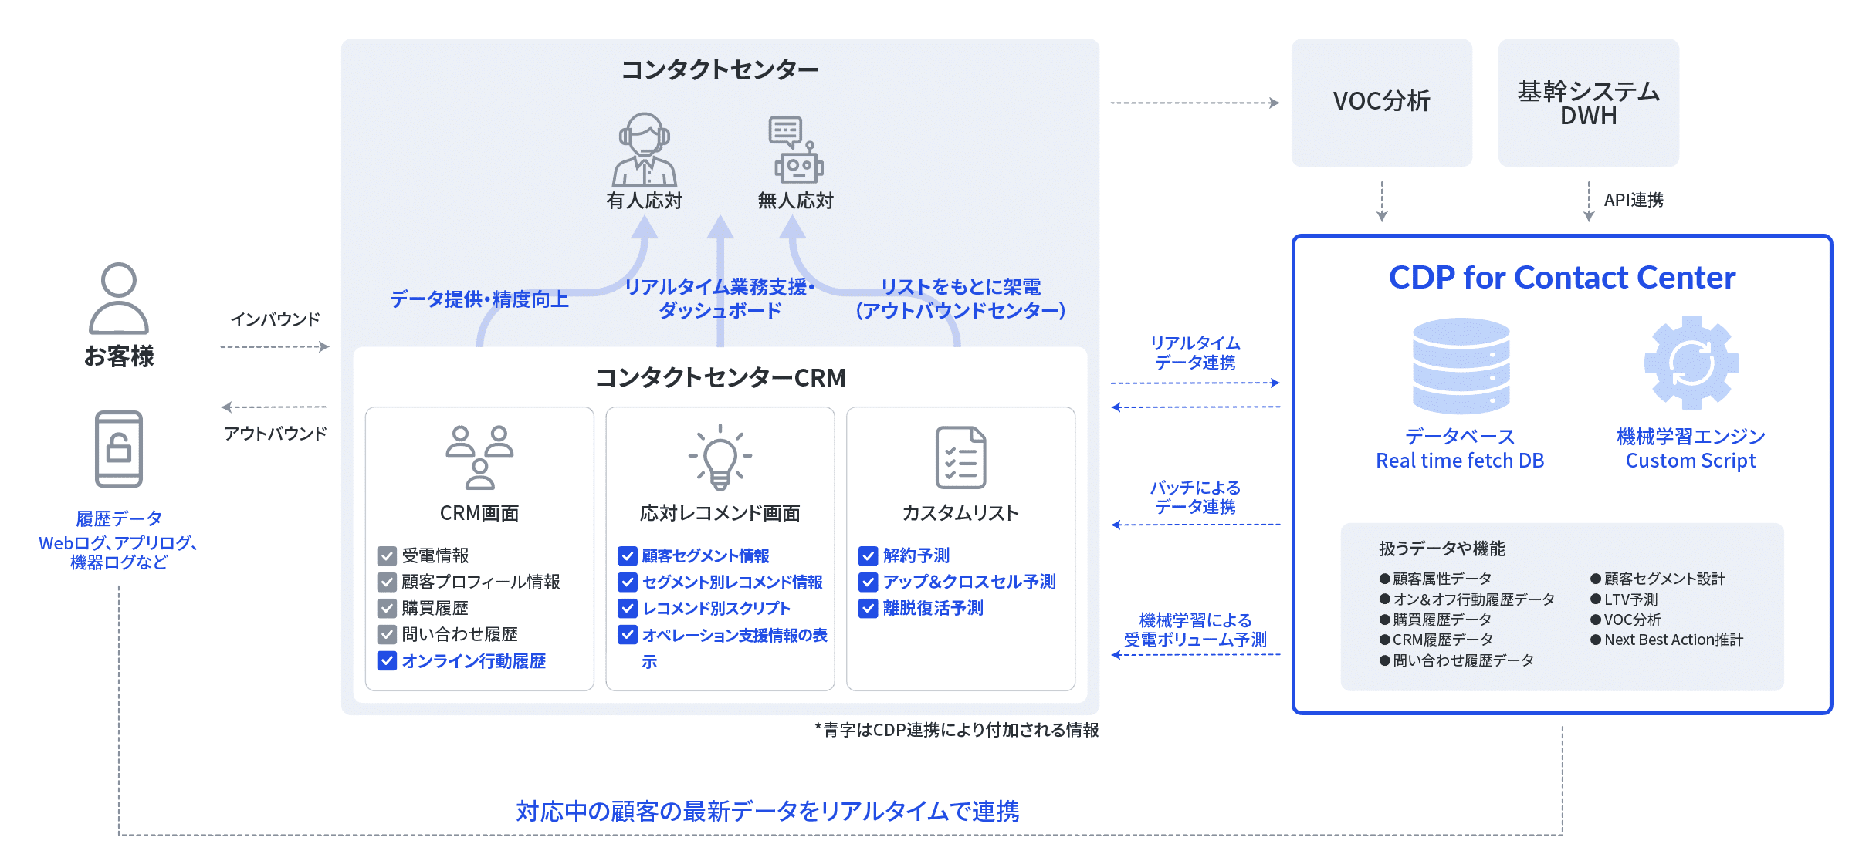Click the CRM履歴データ bullet
Image resolution: width=1859 pixels, height=861 pixels.
point(1436,640)
